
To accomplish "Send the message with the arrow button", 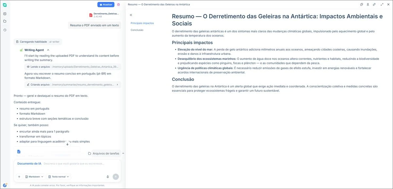I will [x=116, y=176].
